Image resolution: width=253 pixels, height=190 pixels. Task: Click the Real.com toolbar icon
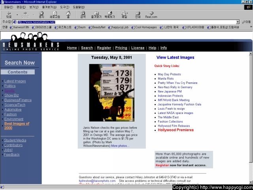[151, 15]
